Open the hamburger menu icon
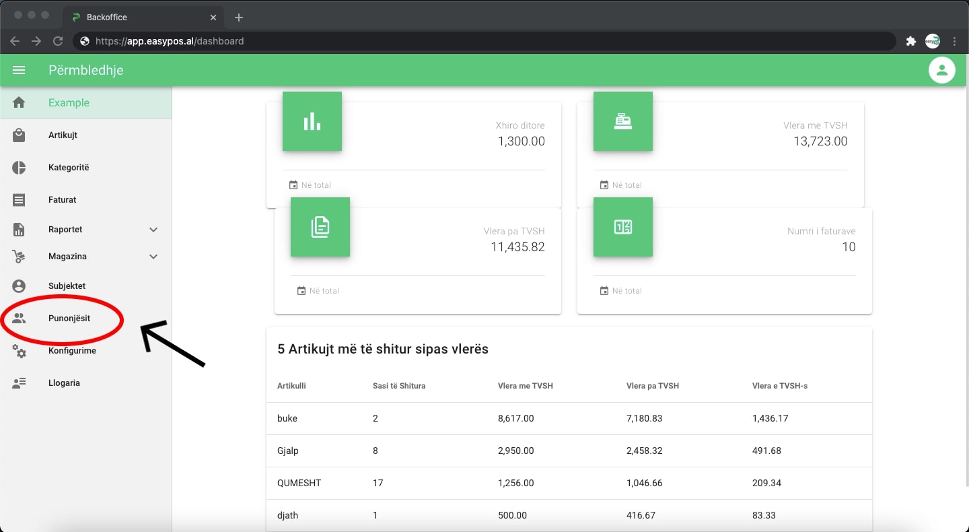Screen dimensions: 969x532 click(x=19, y=70)
